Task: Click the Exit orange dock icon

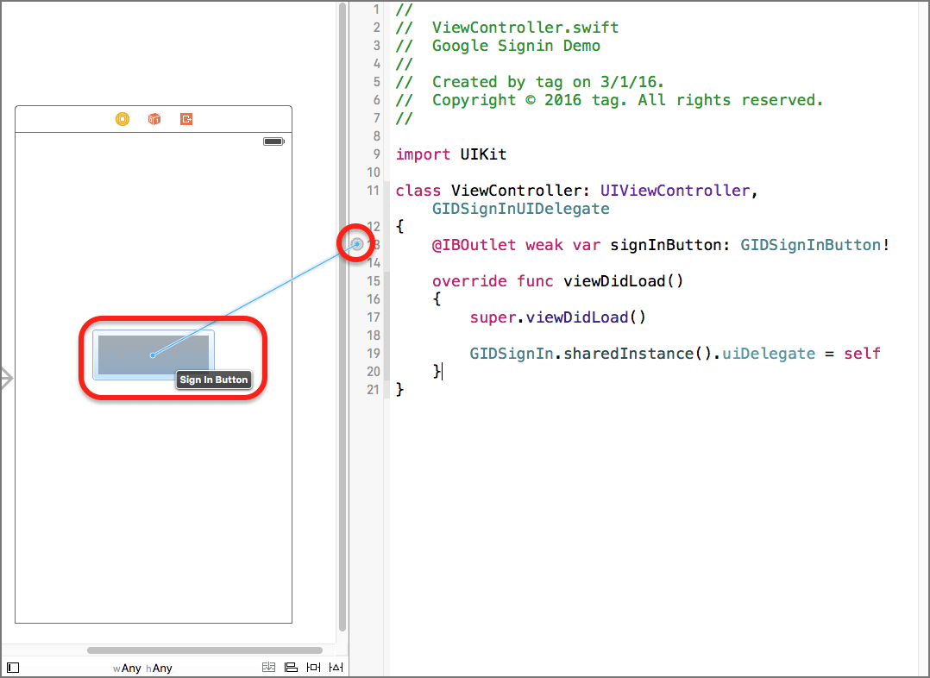Action: 186,119
